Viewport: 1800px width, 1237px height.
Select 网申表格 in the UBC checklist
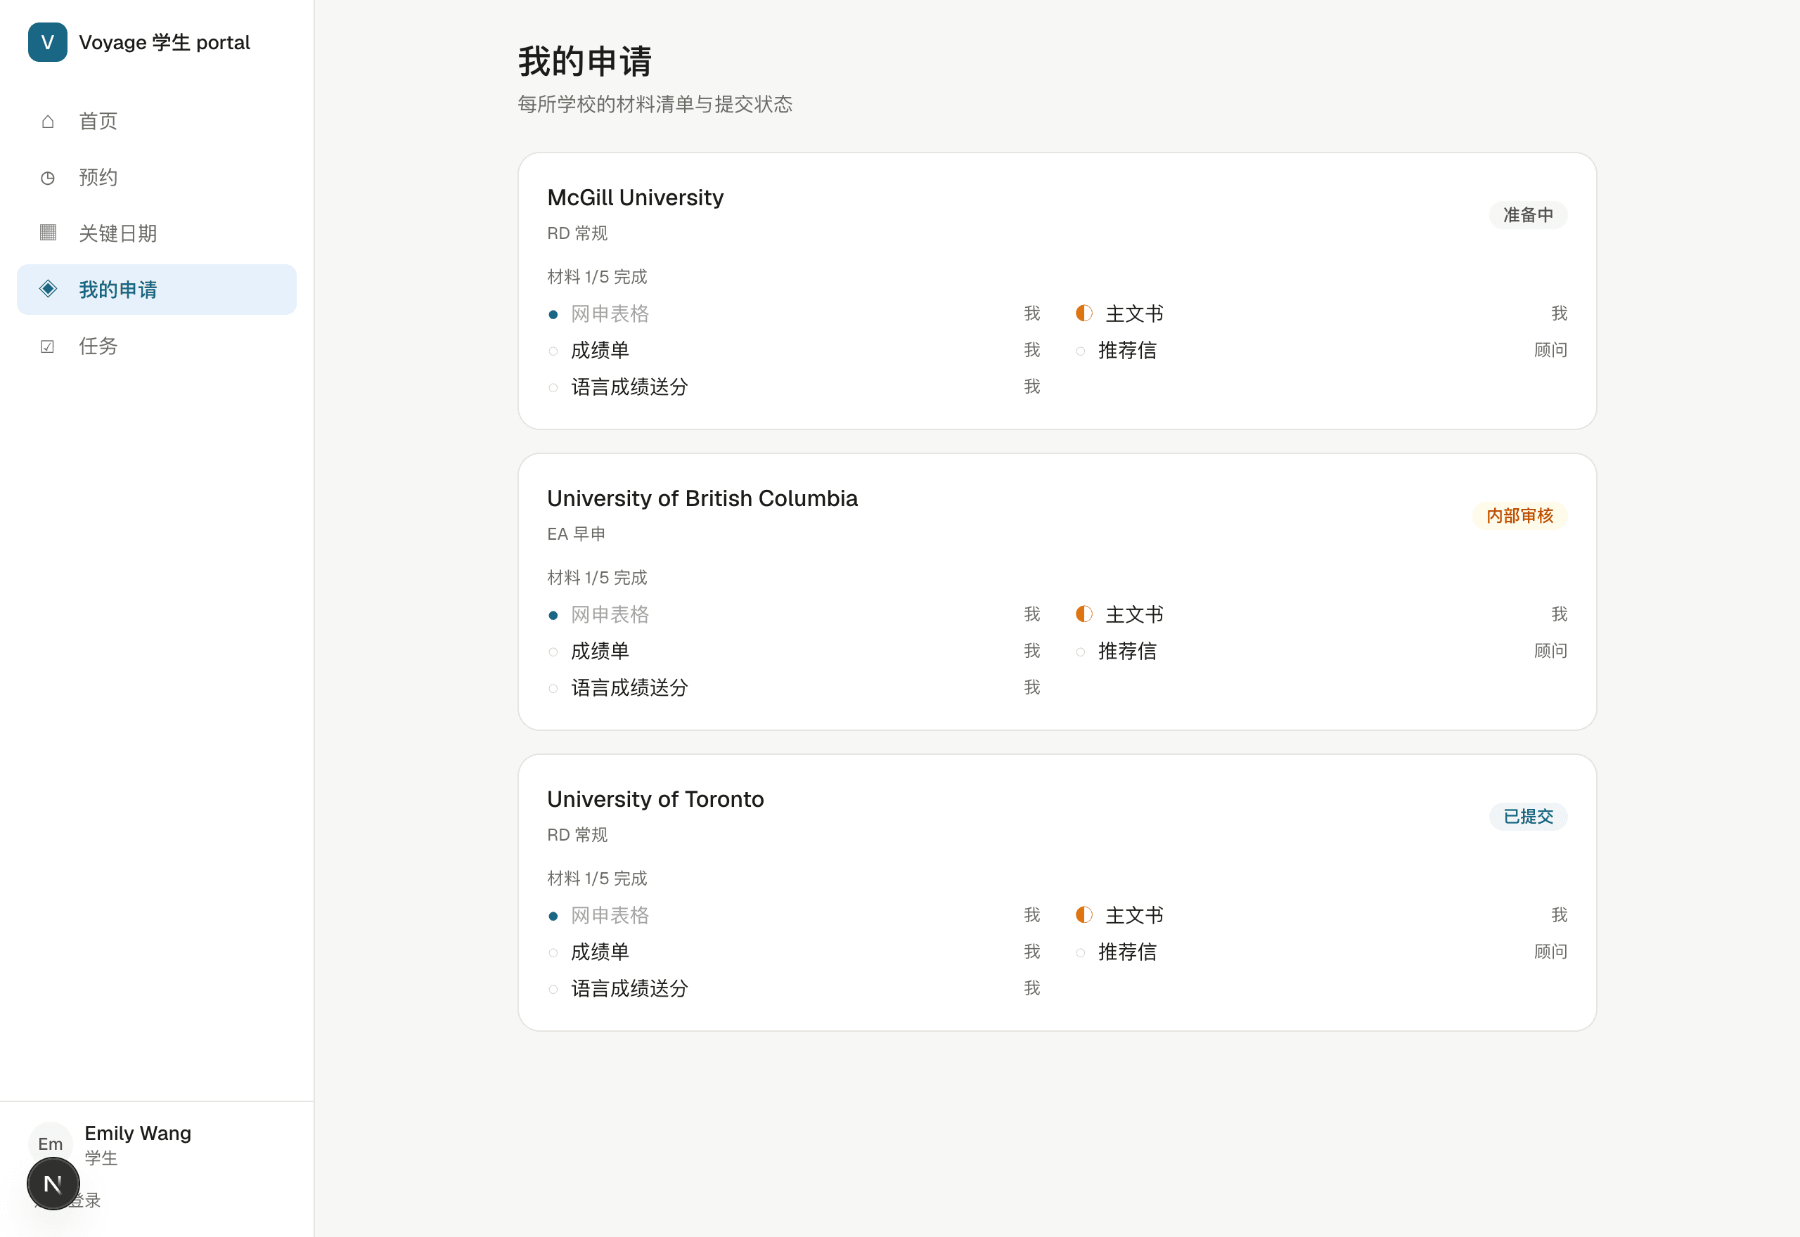coord(610,614)
